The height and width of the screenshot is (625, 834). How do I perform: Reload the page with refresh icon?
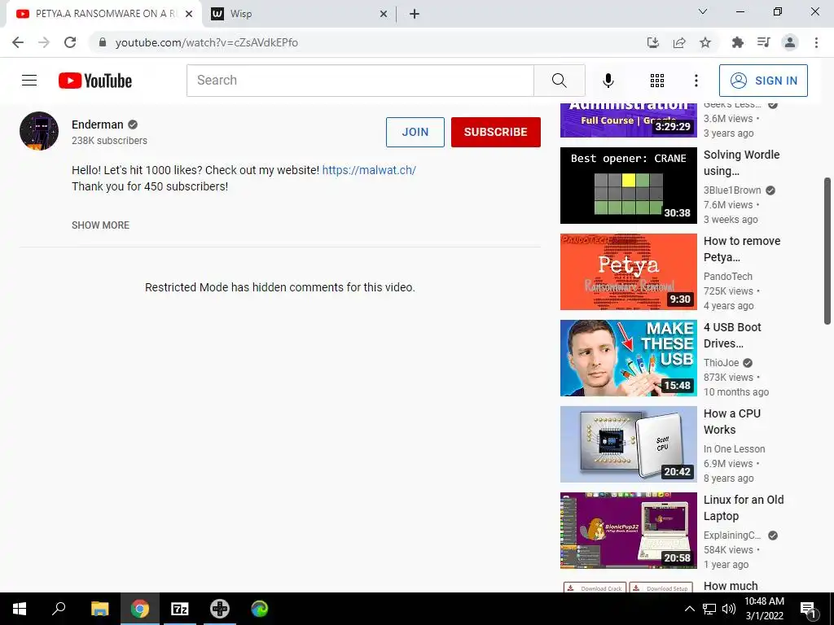point(70,42)
